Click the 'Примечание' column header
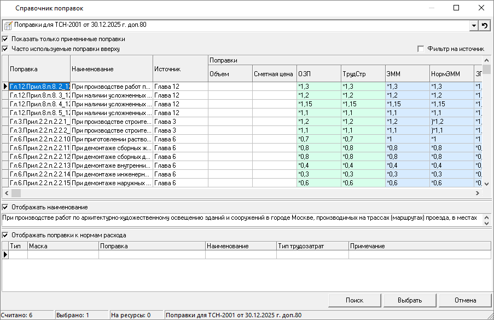 point(420,246)
